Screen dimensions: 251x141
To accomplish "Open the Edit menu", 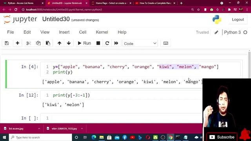I will (27, 32).
